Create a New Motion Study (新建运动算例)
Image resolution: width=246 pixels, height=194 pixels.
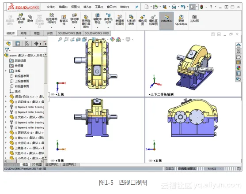tap(120, 20)
